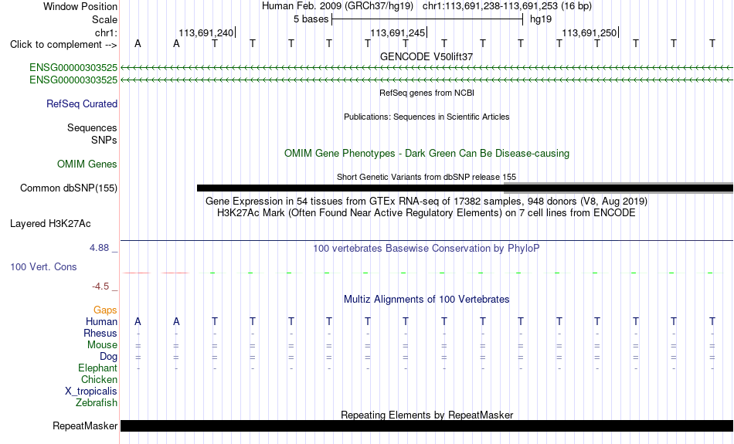The width and height of the screenshot is (734, 444).
Task: Click the 113,691,250 ruler position
Action: pyautogui.click(x=590, y=32)
